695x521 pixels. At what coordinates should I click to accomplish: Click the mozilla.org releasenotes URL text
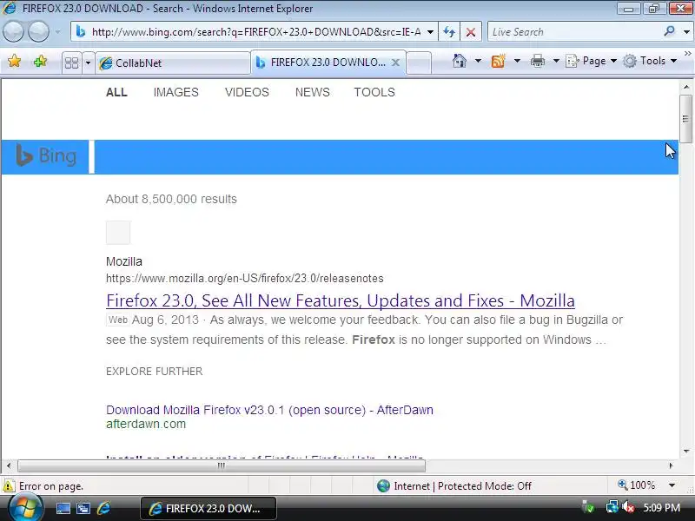(245, 278)
